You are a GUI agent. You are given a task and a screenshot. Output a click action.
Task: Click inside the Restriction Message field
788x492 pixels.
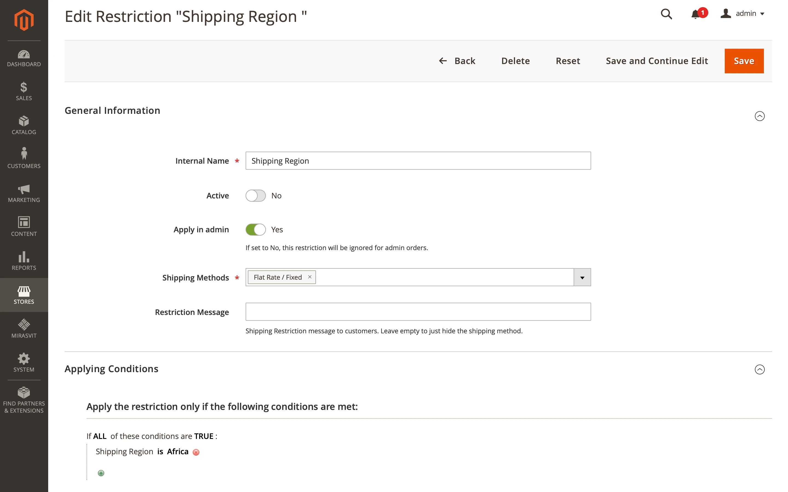pos(418,311)
